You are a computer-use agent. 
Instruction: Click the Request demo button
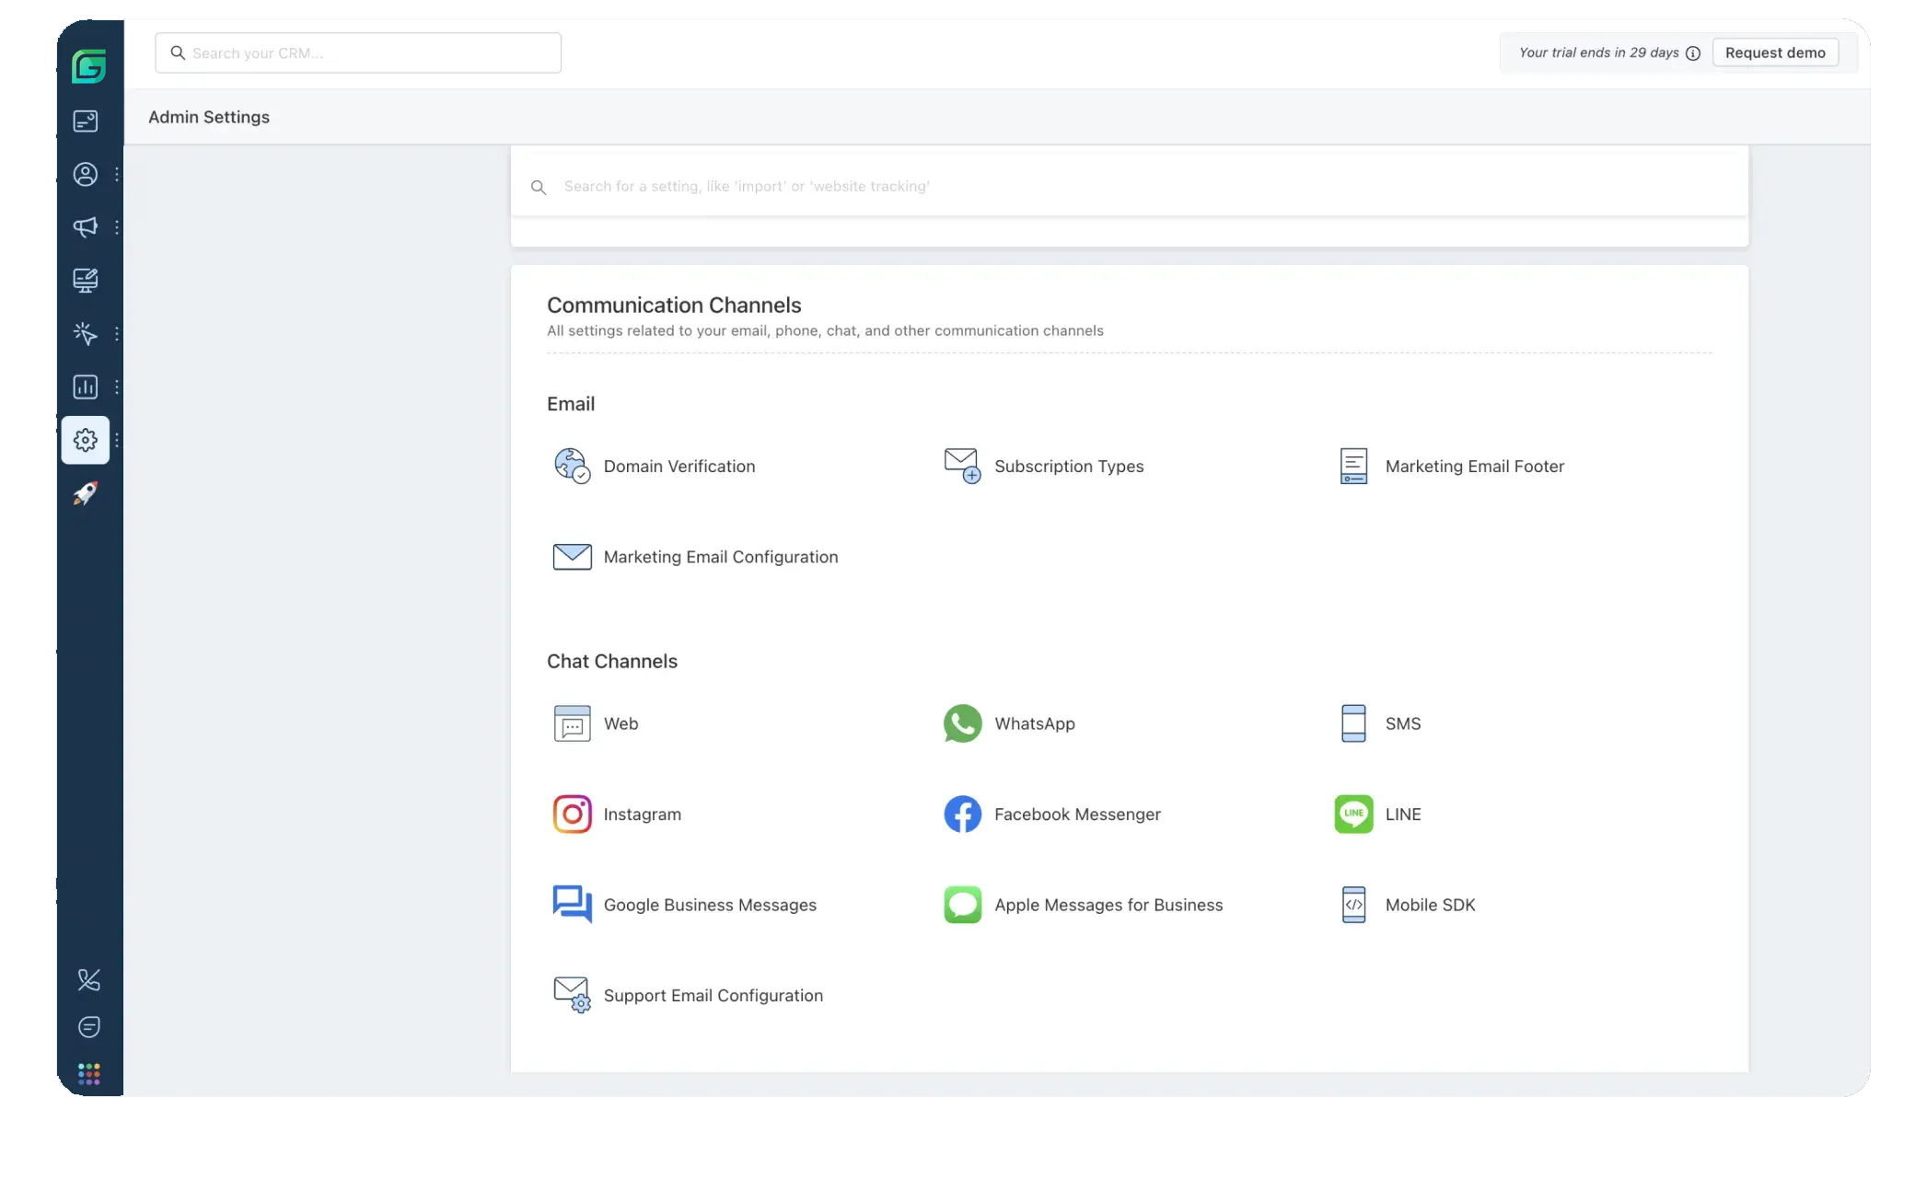pyautogui.click(x=1775, y=52)
